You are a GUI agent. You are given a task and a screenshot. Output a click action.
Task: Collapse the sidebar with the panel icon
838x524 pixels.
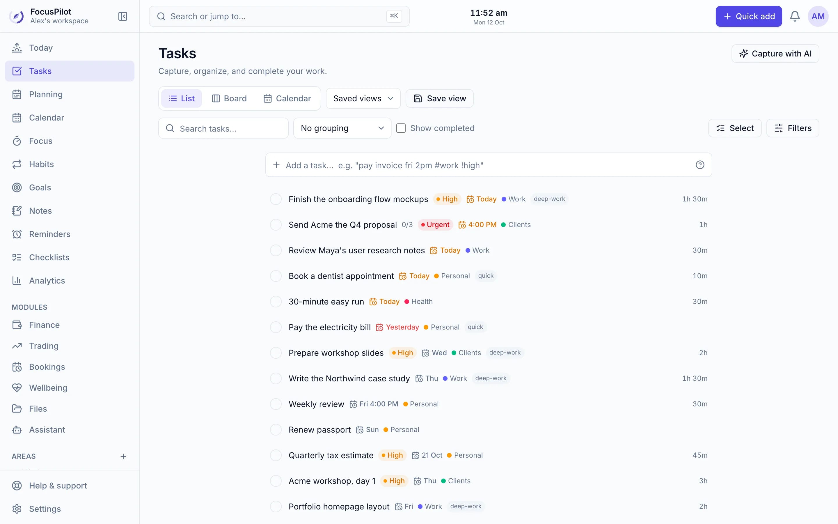(x=122, y=16)
